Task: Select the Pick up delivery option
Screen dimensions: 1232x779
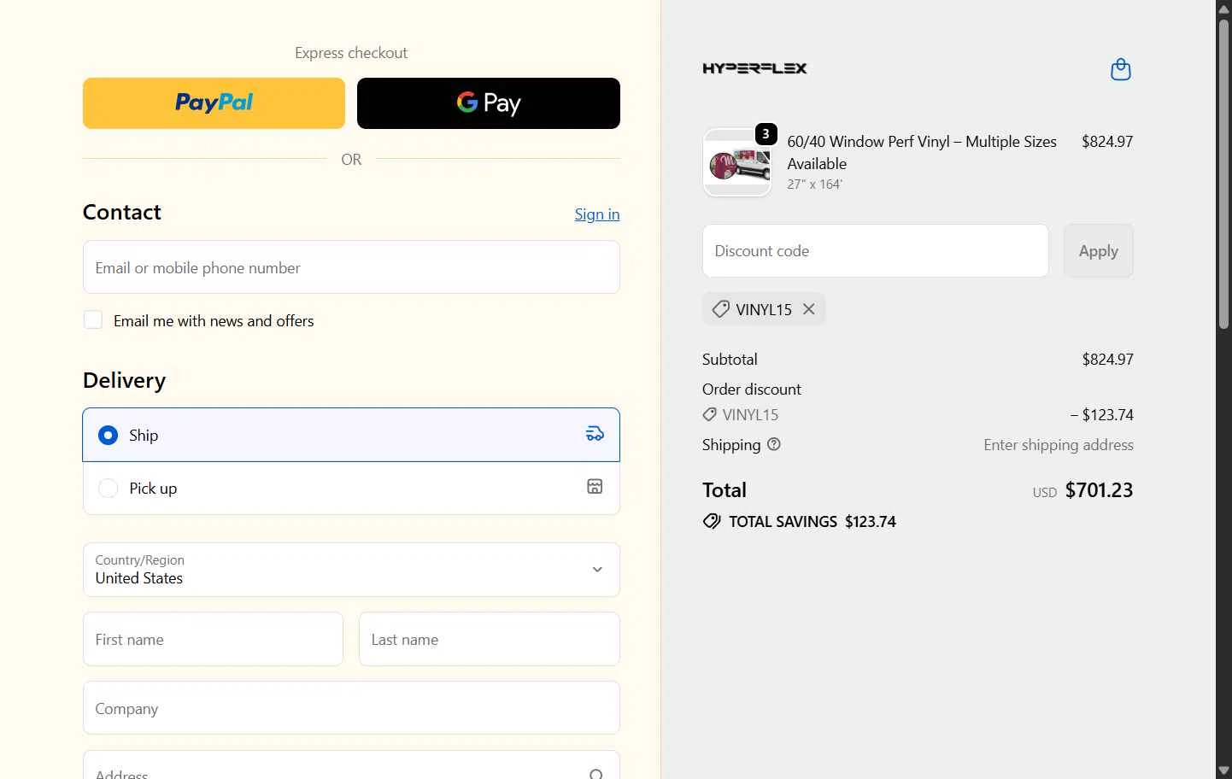Action: pyautogui.click(x=351, y=488)
